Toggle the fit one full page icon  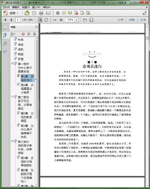tap(91, 20)
